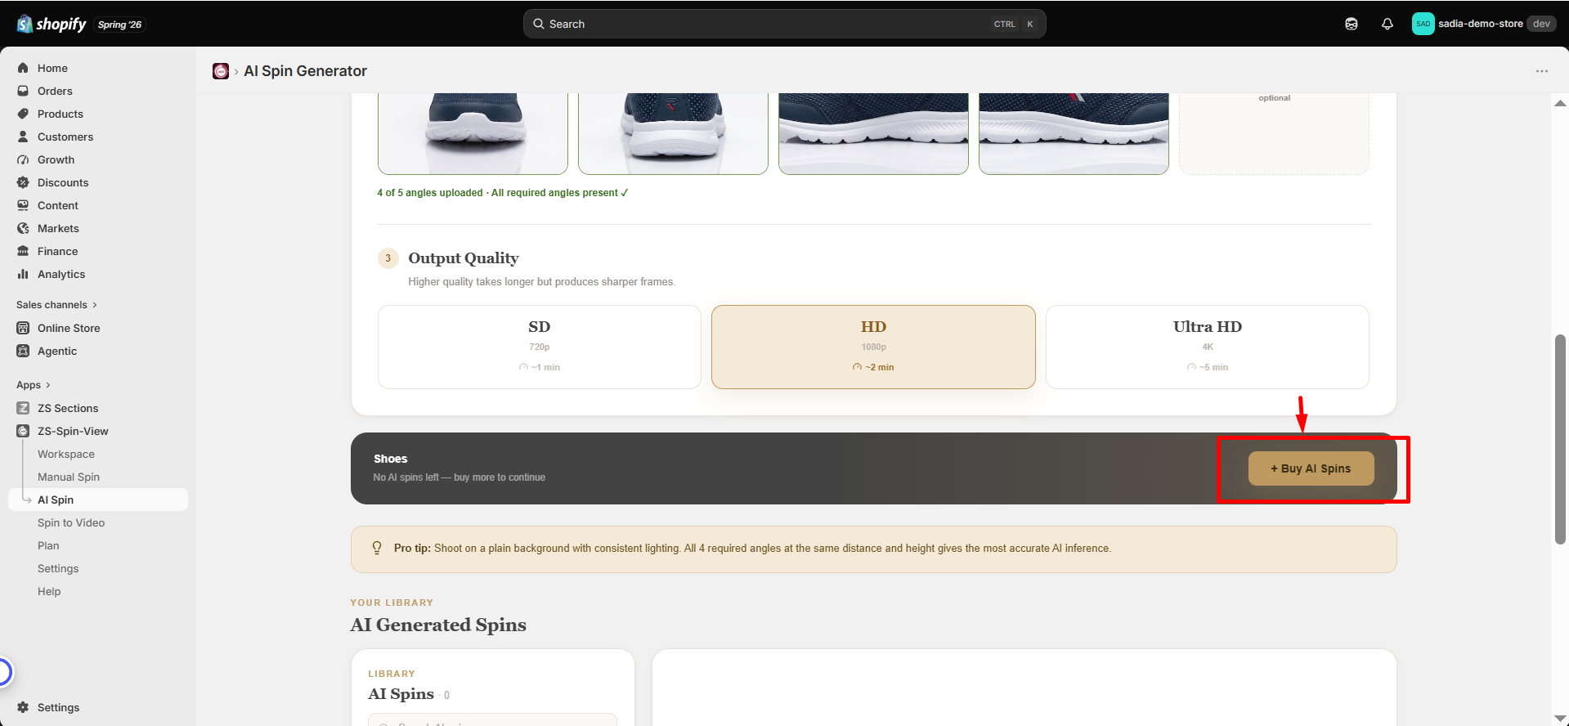Click the Discounts icon in sidebar
Viewport: 1569px width, 726px height.
click(23, 182)
